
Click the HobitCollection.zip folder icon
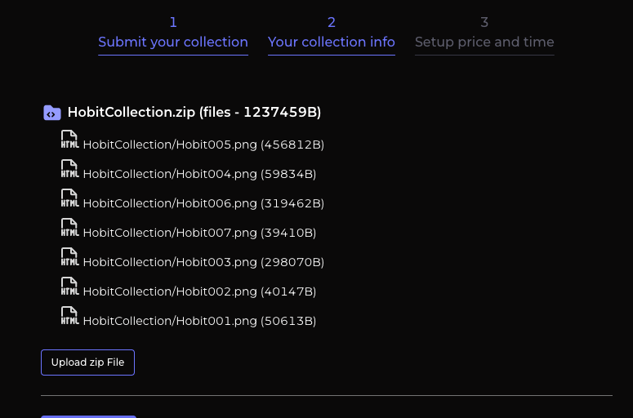(52, 113)
